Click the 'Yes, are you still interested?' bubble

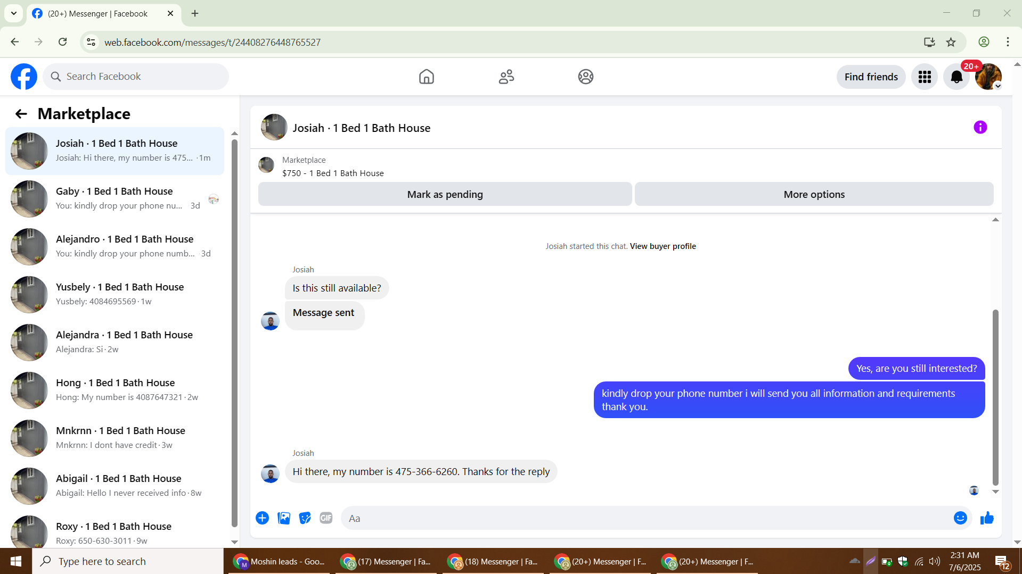click(916, 368)
